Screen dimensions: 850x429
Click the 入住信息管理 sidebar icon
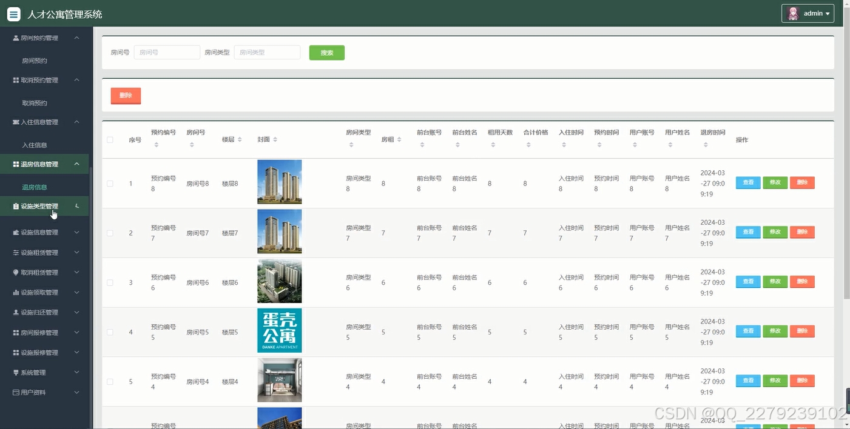[x=17, y=122]
